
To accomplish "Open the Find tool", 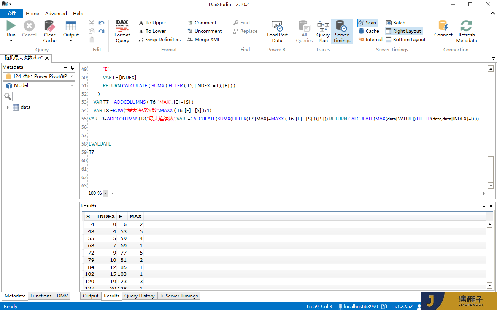I will pos(241,23).
